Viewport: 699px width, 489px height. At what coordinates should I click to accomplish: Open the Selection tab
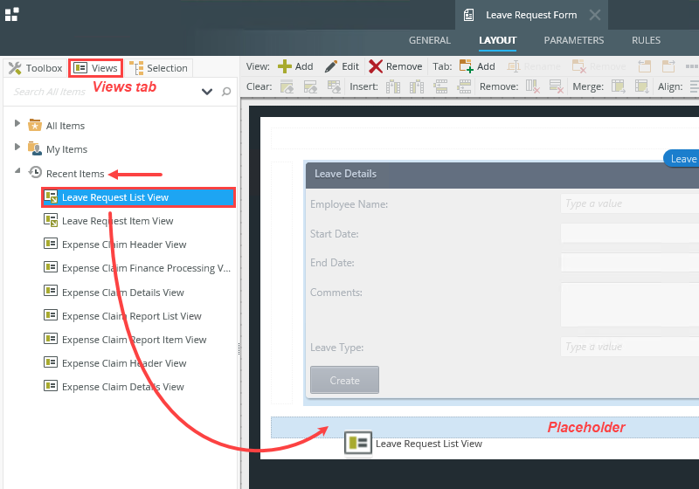pyautogui.click(x=159, y=68)
